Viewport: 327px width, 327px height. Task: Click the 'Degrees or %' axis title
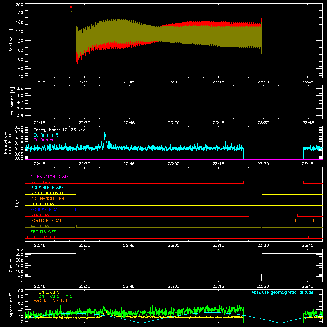tap(11, 306)
